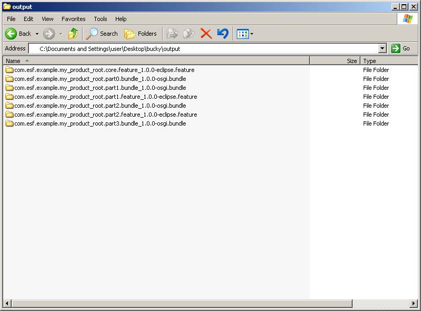This screenshot has width=421, height=311.
Task: Click the blue Undo arrow icon
Action: (x=223, y=34)
